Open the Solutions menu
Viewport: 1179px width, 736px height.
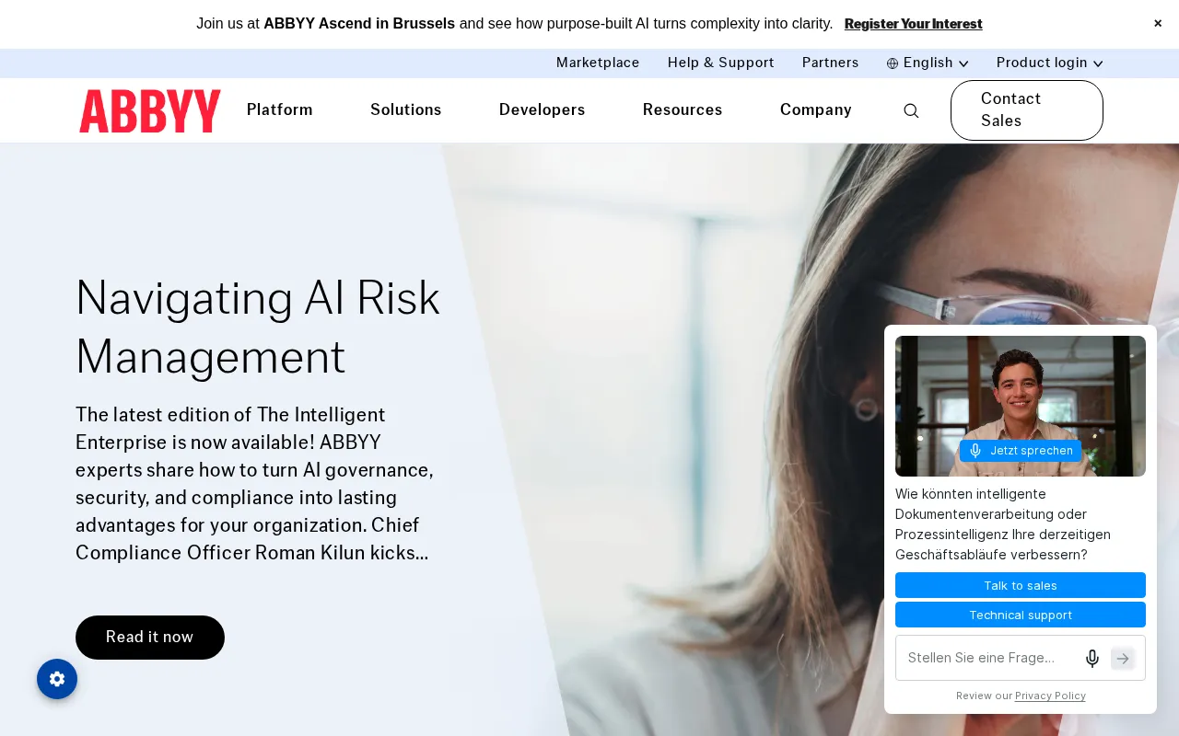click(406, 110)
